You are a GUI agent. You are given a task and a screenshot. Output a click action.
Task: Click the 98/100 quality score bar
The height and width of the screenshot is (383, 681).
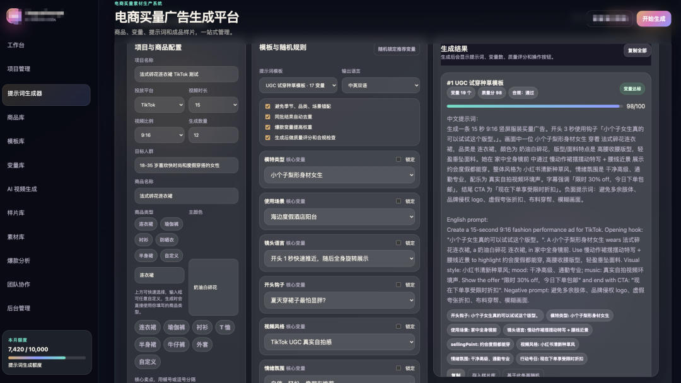pyautogui.click(x=534, y=106)
